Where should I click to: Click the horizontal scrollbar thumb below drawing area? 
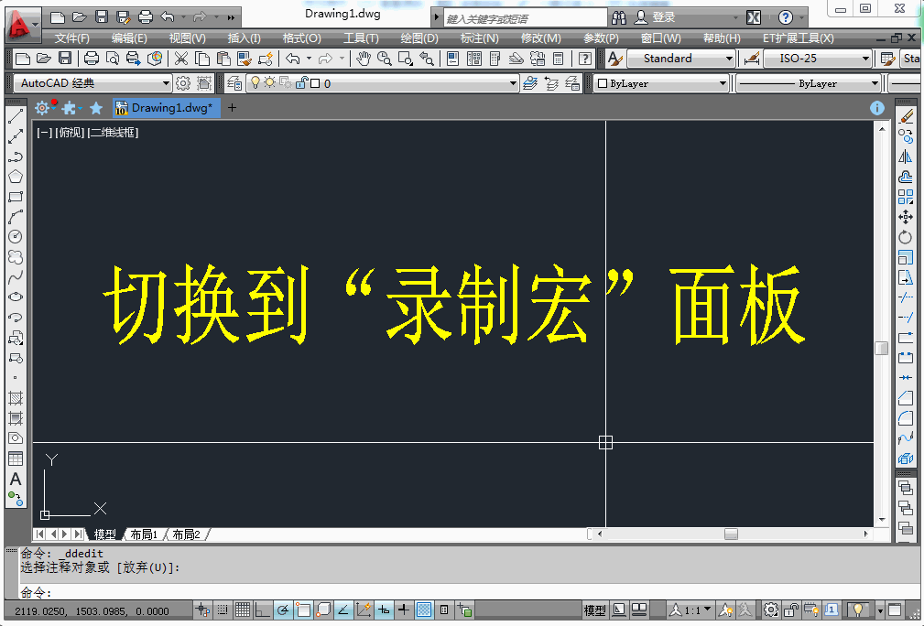731,534
